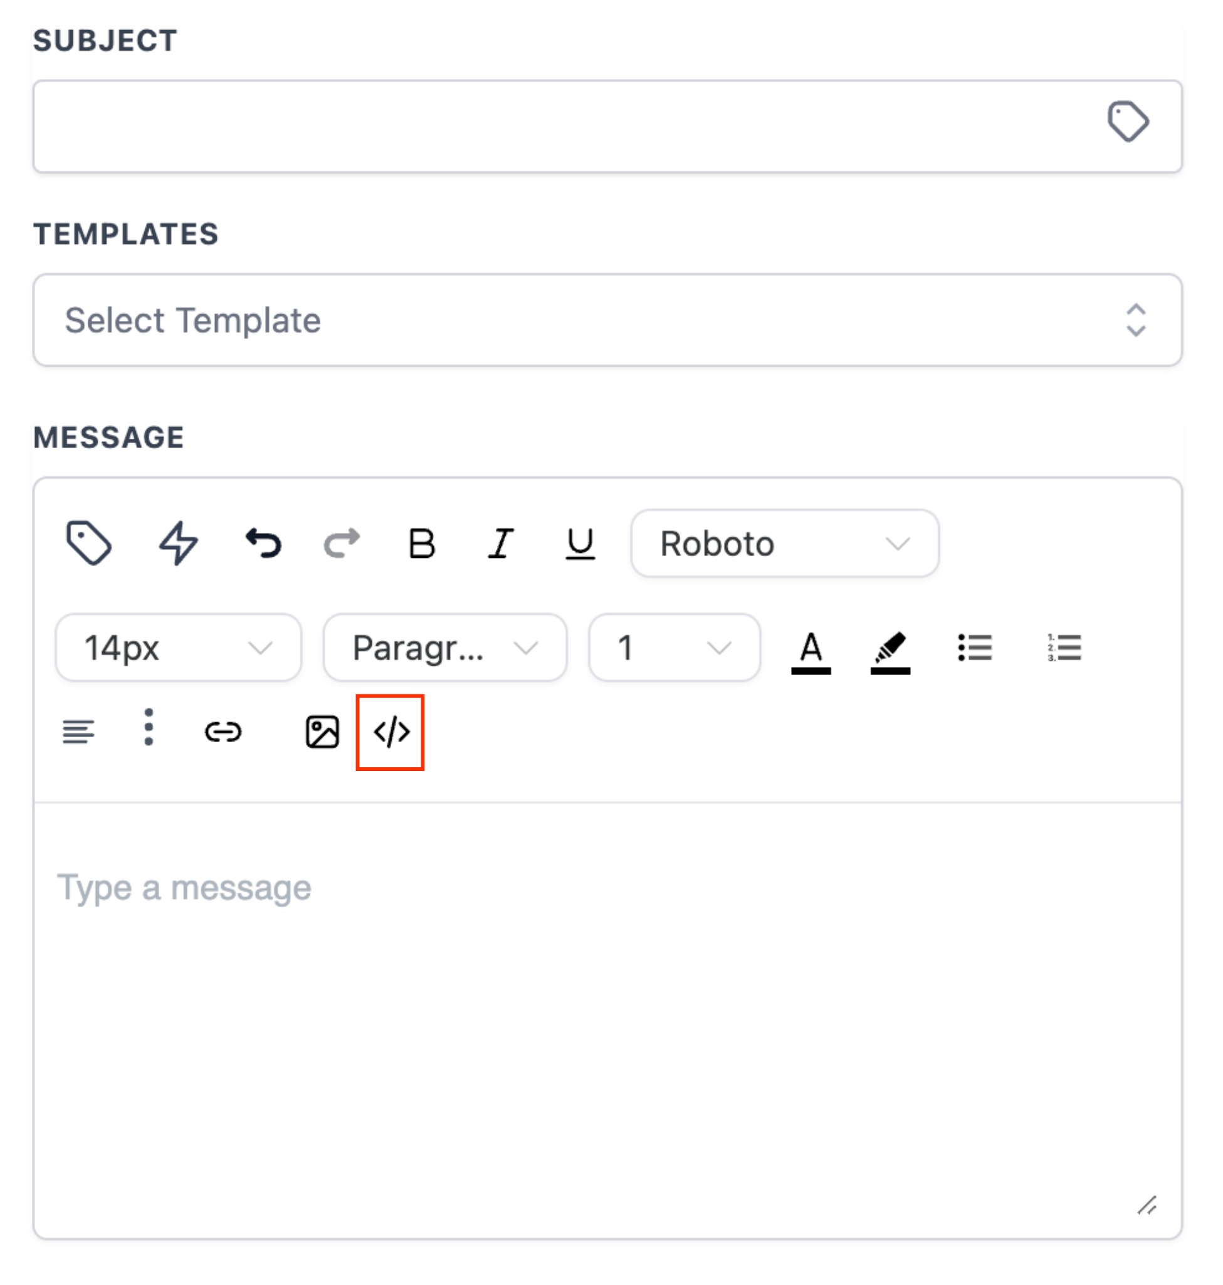Click the lightning bolt trigger icon

(178, 543)
